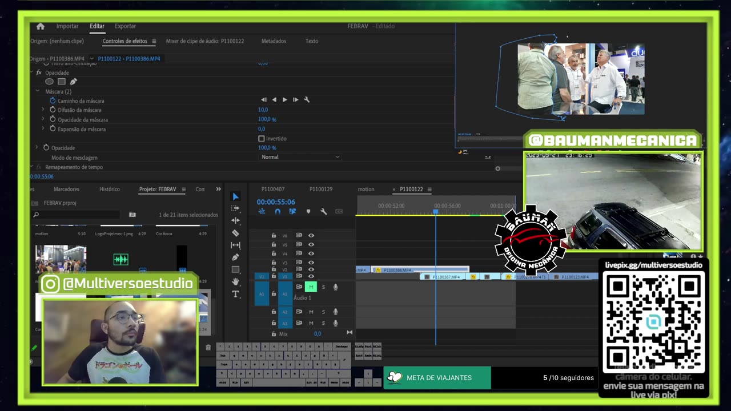The height and width of the screenshot is (411, 731).
Task: Click voice-over record mic on track A2
Action: pyautogui.click(x=335, y=312)
